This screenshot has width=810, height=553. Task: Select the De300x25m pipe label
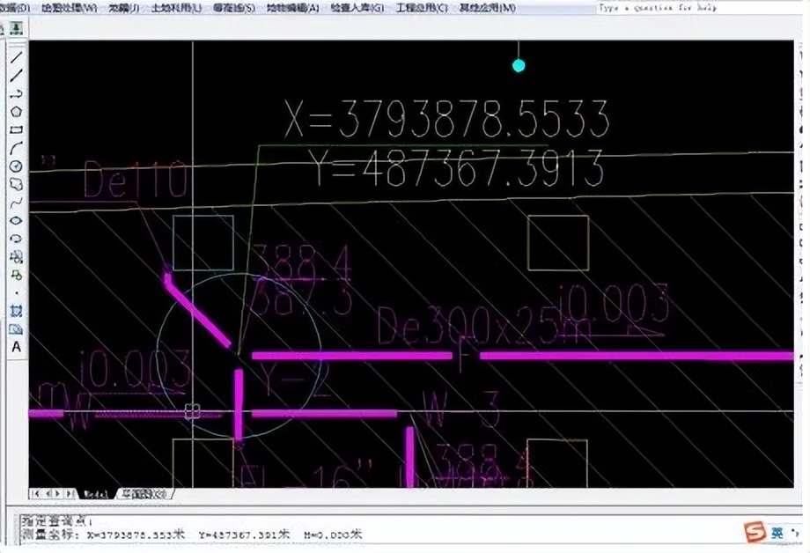click(x=483, y=327)
